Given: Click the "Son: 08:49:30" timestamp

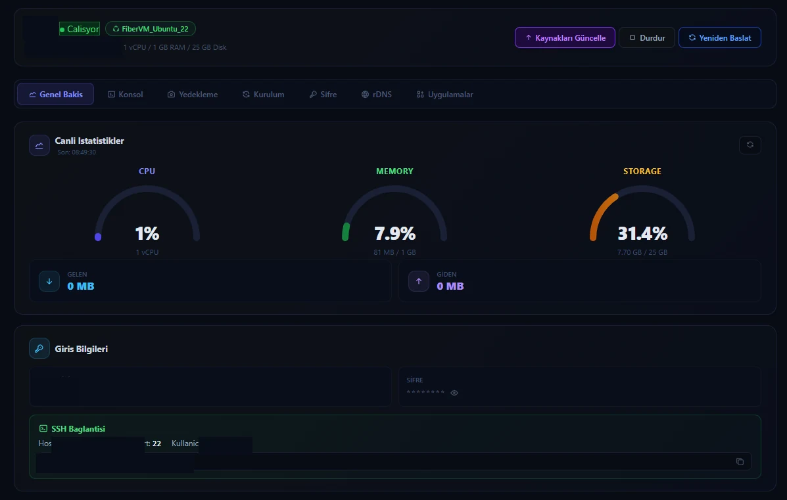Looking at the screenshot, I should click(76, 152).
